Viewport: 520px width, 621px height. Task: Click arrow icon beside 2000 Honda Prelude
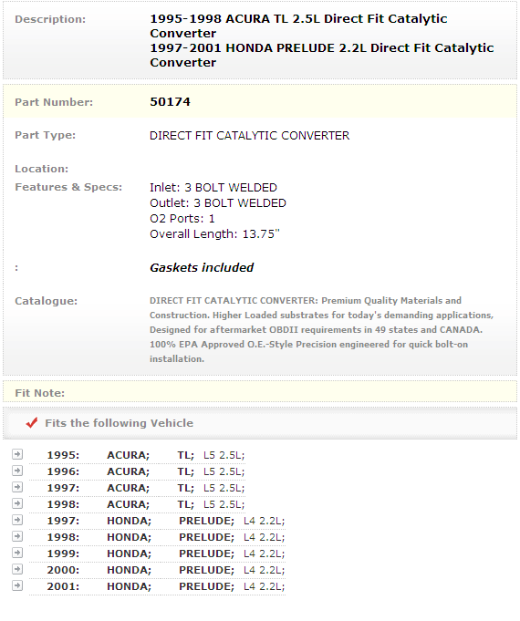17,569
